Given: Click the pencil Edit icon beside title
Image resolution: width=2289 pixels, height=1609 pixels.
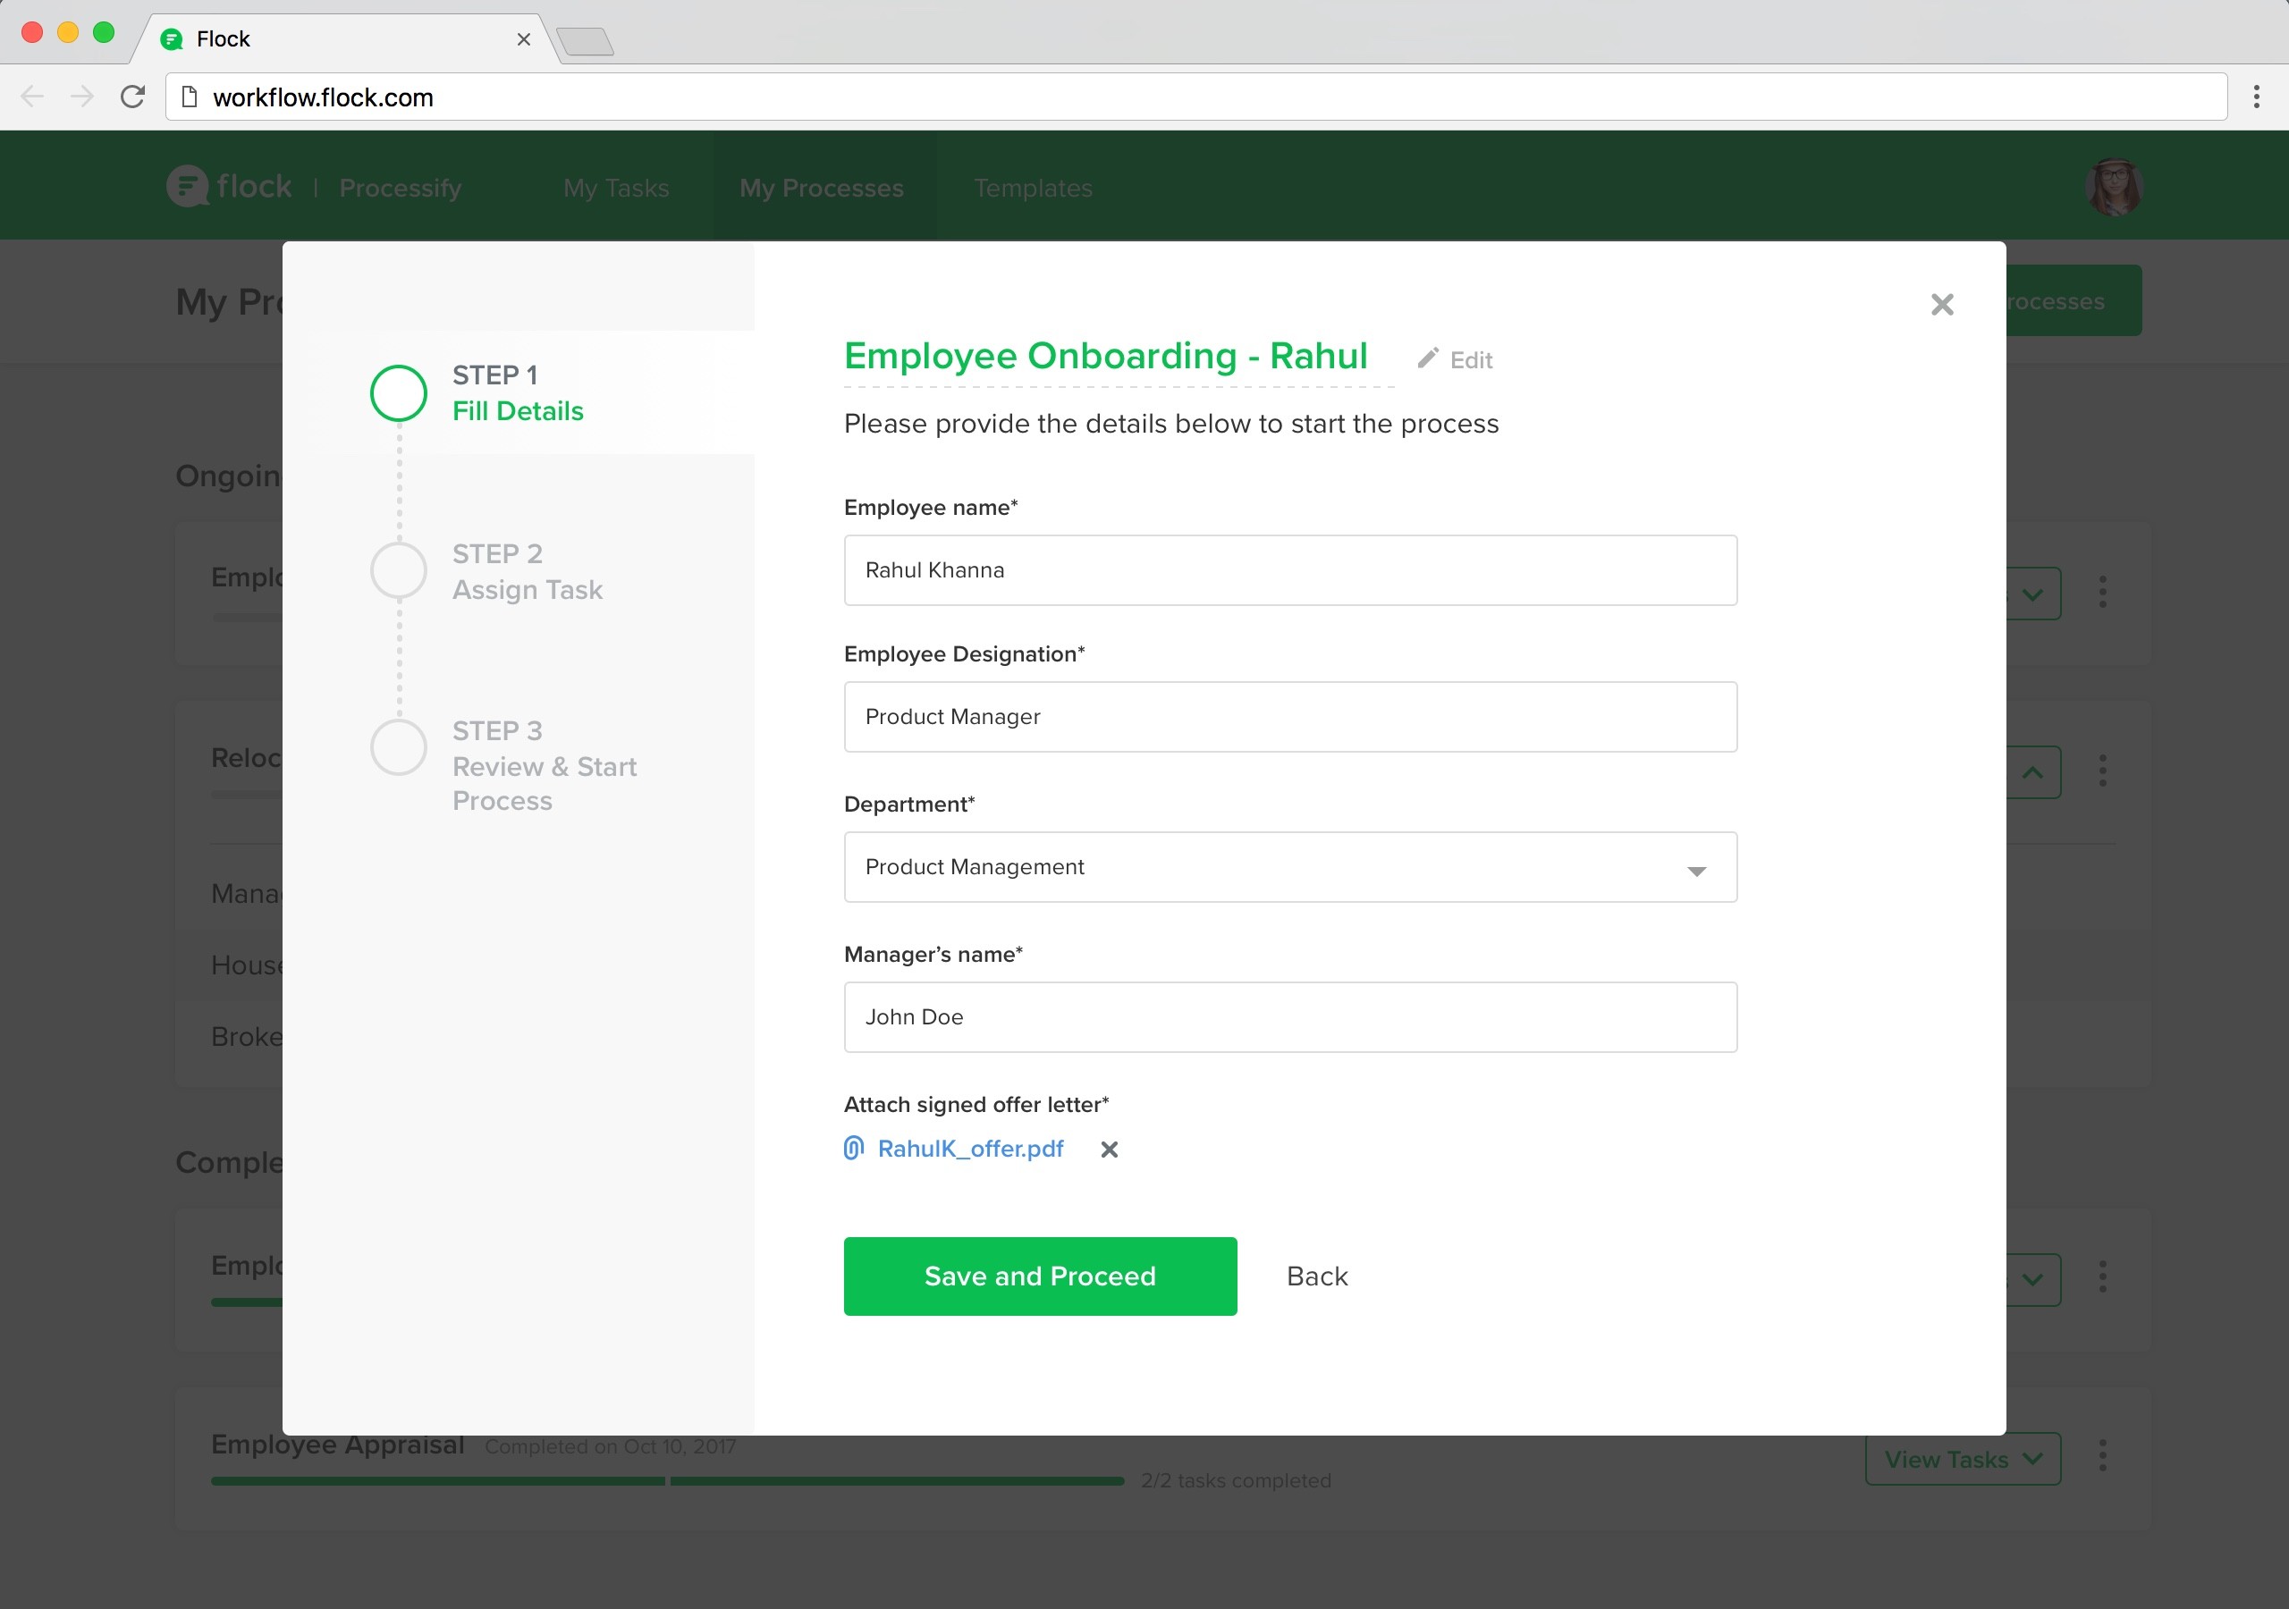Looking at the screenshot, I should pos(1455,358).
